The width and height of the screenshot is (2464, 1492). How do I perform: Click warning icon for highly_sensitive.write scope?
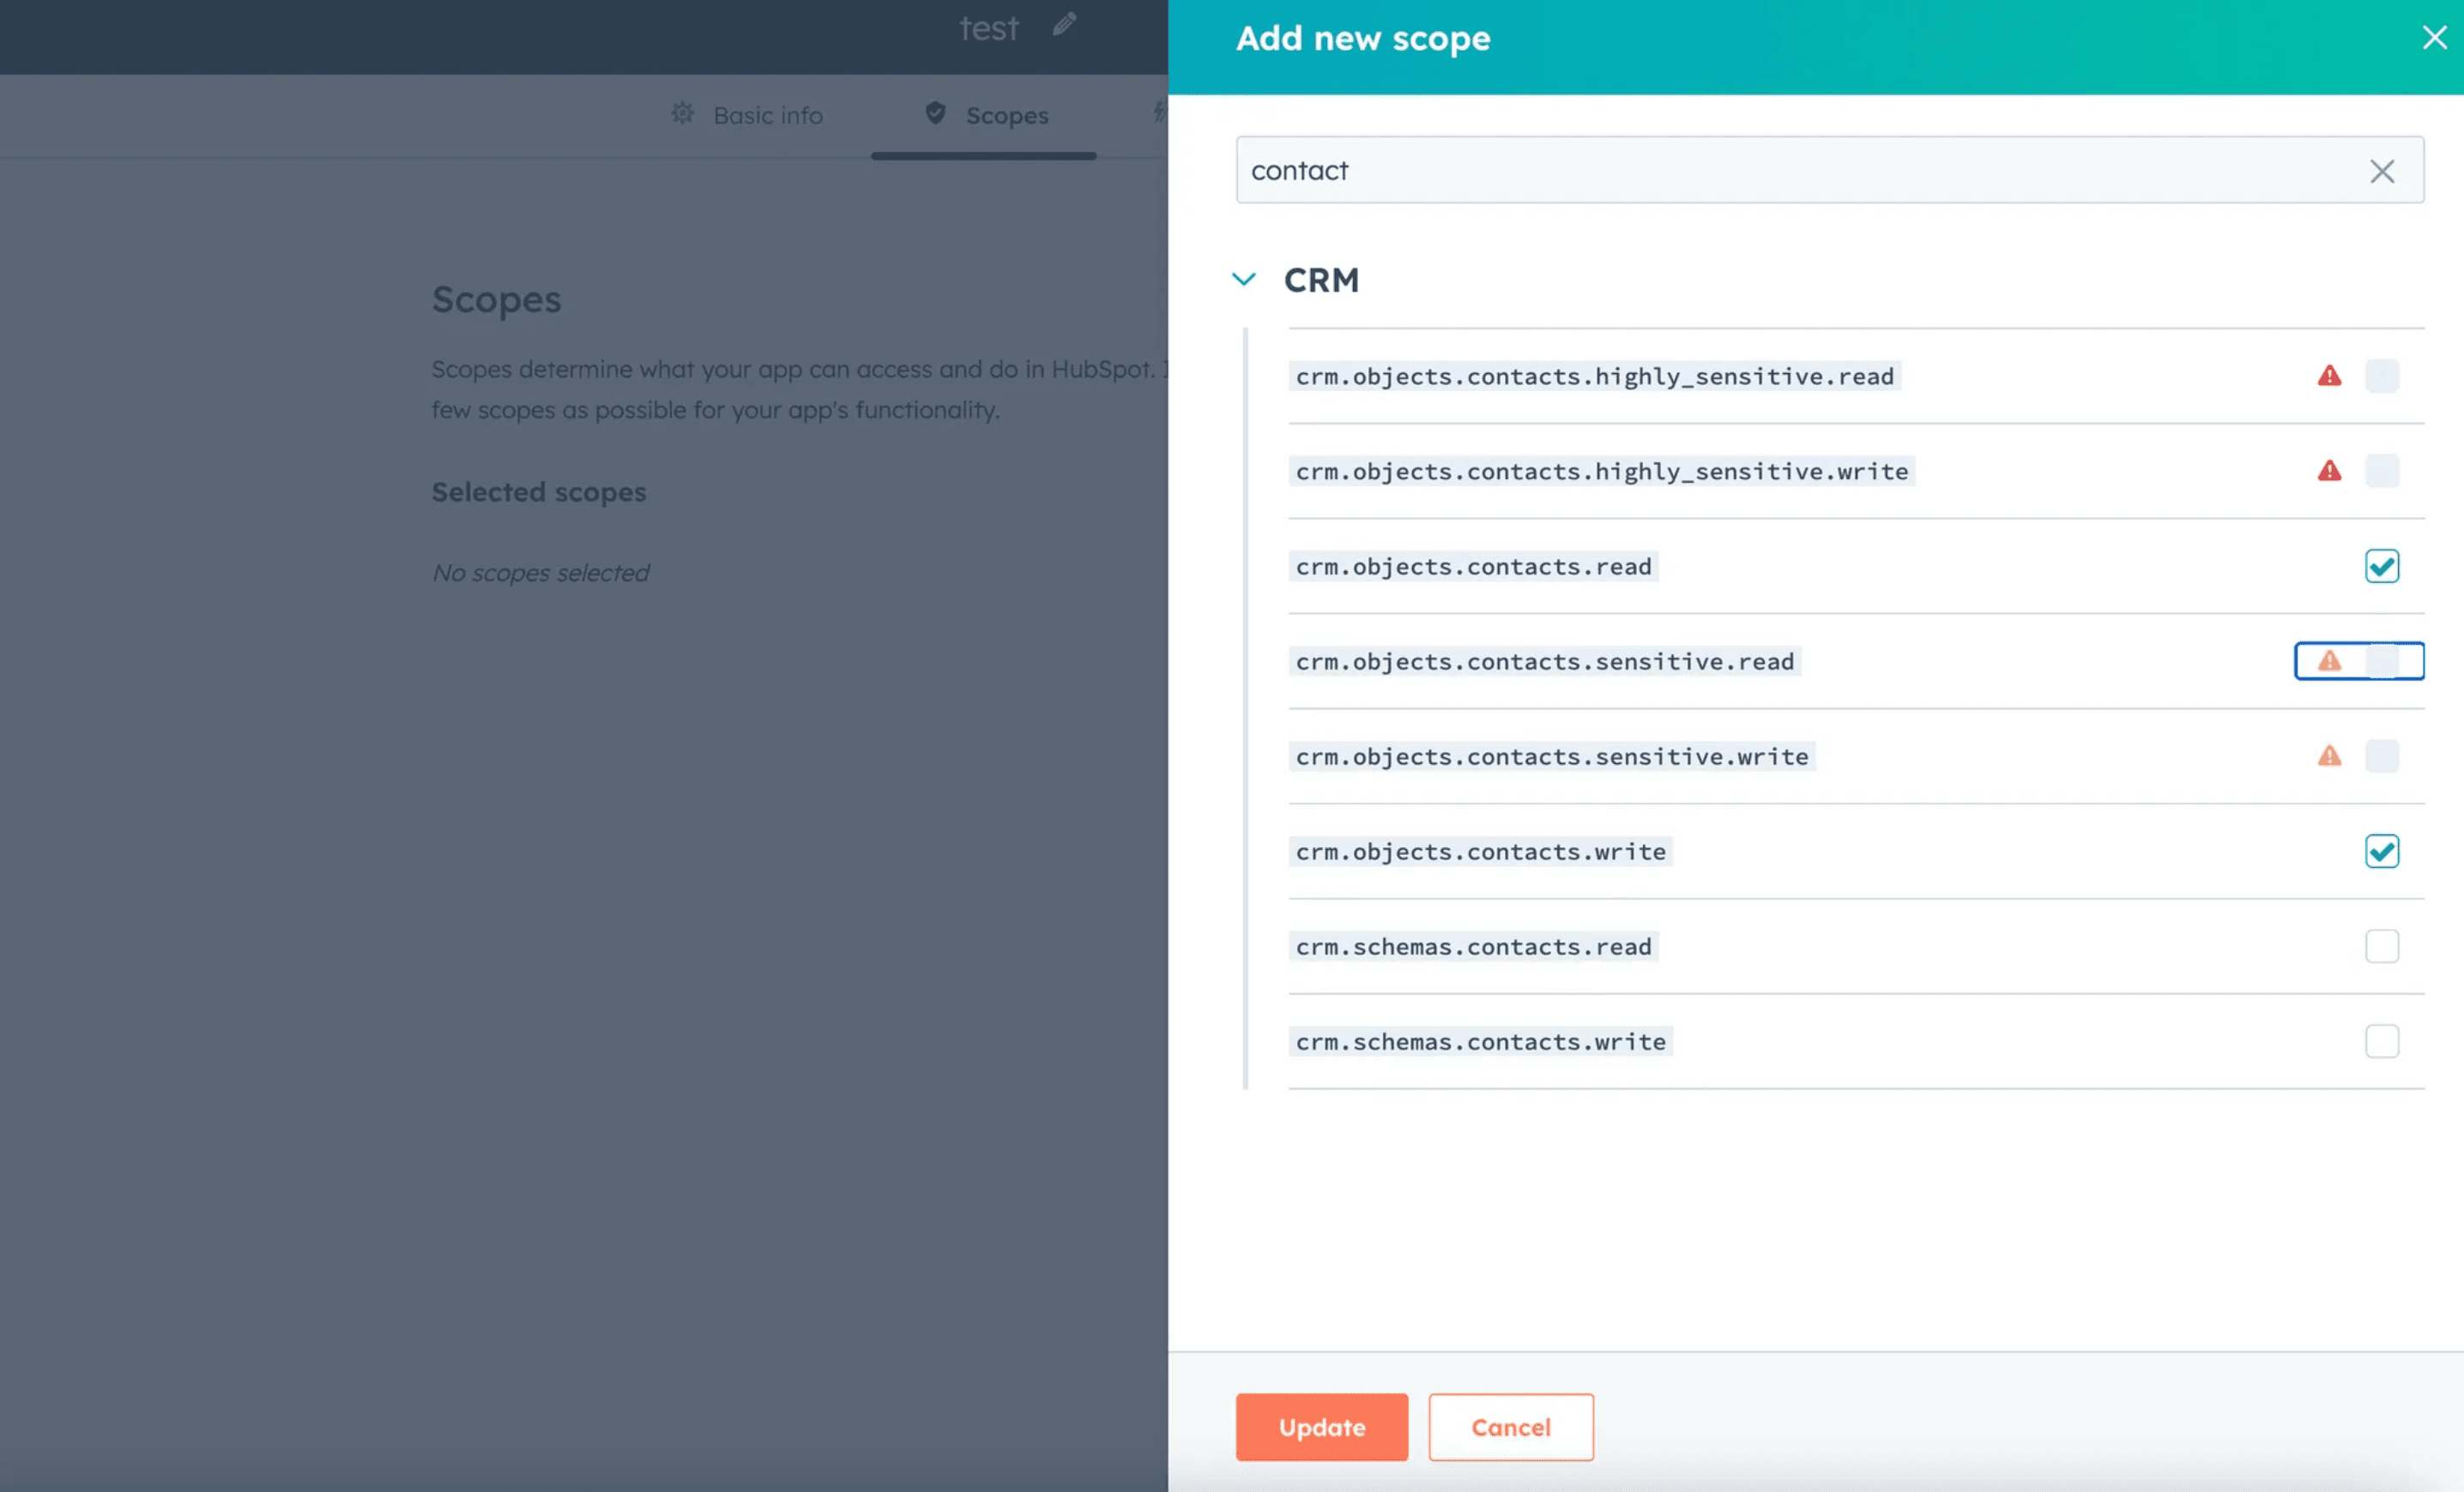(2329, 471)
